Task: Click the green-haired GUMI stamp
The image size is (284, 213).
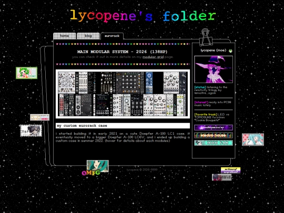Action: [x=27, y=73]
